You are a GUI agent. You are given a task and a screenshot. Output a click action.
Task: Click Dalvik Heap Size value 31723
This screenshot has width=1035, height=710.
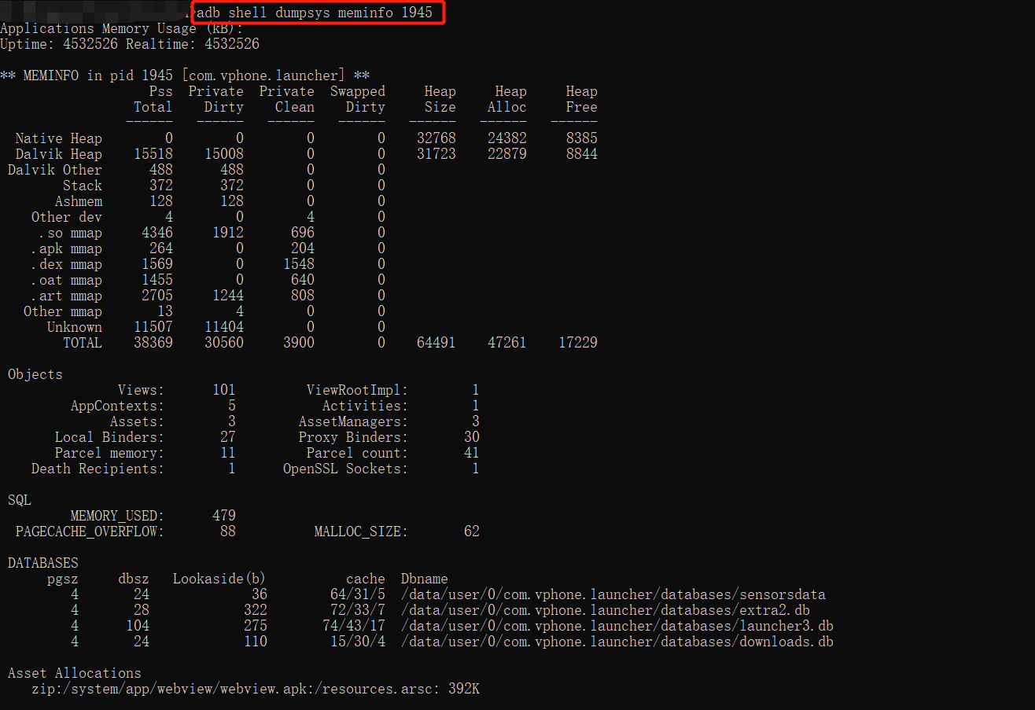[436, 154]
